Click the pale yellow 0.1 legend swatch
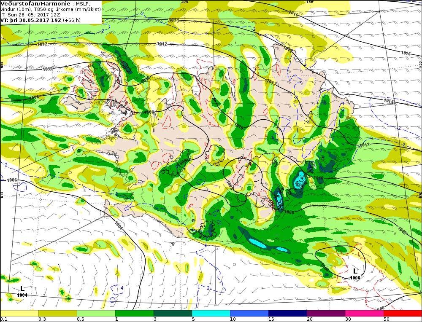The image size is (422, 322). (x=19, y=313)
